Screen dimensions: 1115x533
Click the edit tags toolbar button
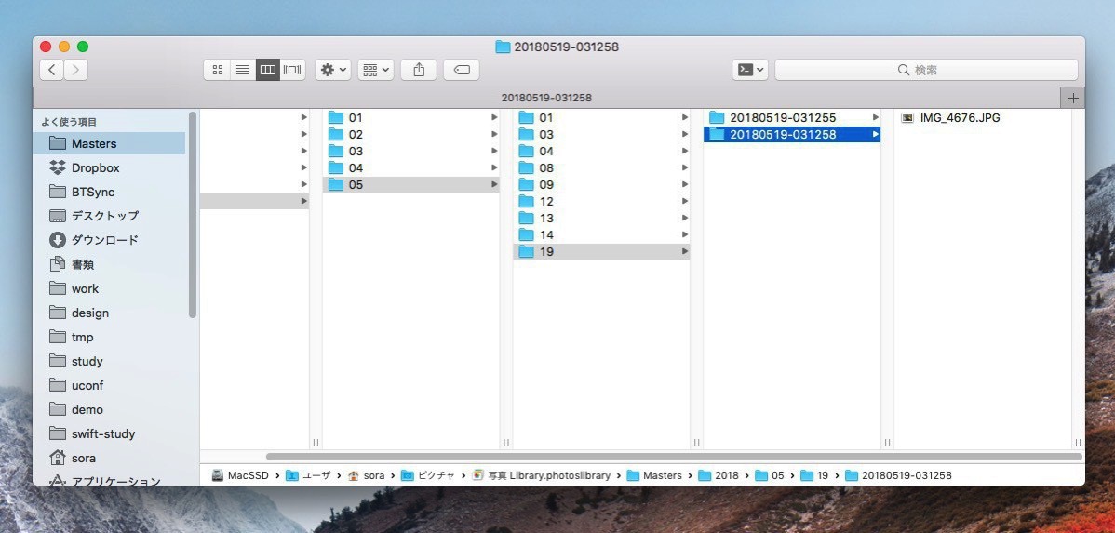(462, 70)
